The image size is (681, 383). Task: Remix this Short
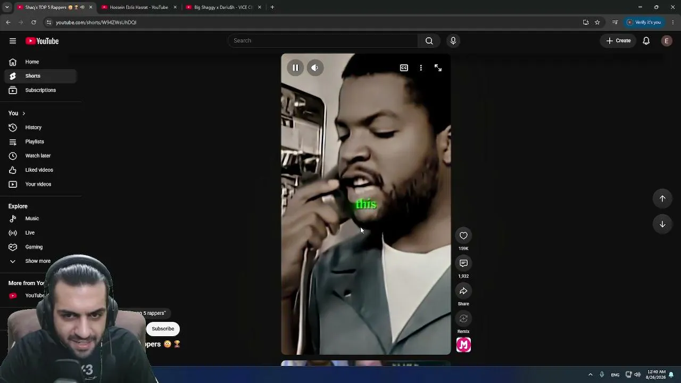click(x=463, y=319)
